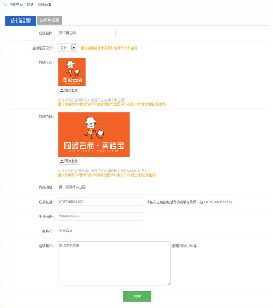Click banner size hint 宽260像素 text
273x308 pixels.
[108, 175]
